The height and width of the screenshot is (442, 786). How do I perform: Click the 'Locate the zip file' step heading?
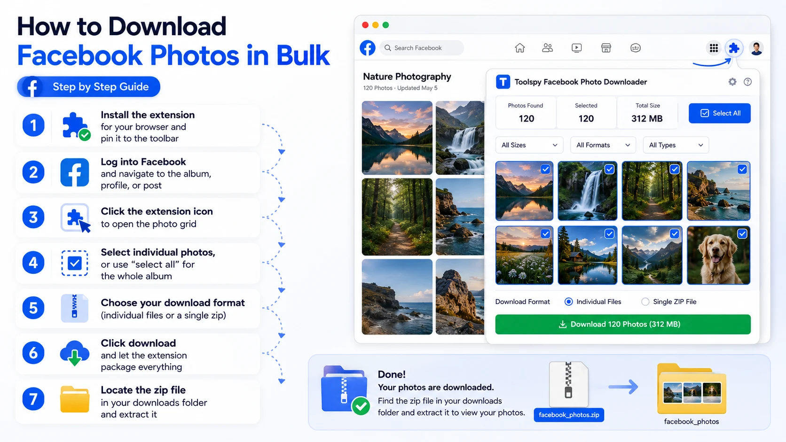(x=143, y=390)
